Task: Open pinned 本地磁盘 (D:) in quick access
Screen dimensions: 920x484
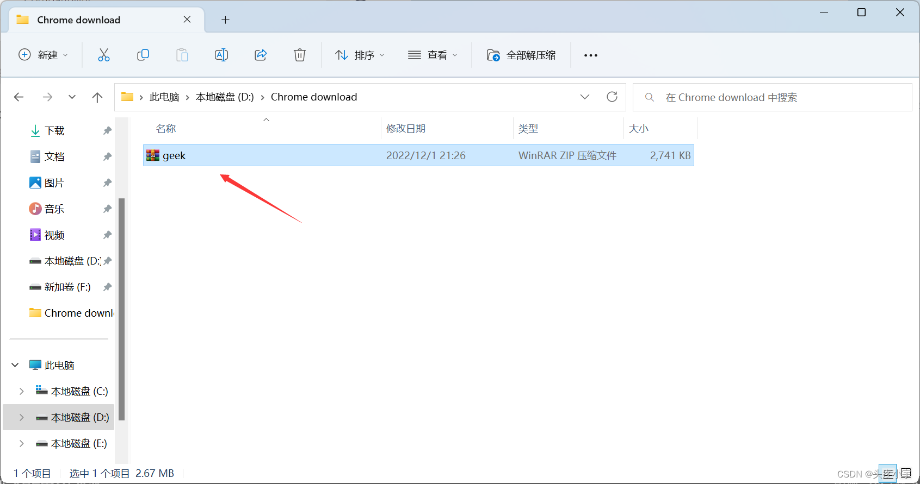Action: point(65,261)
